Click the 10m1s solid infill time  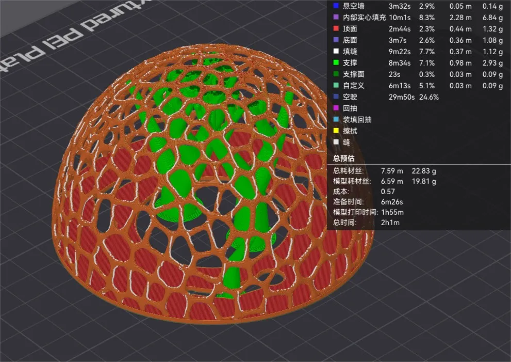tap(400, 18)
